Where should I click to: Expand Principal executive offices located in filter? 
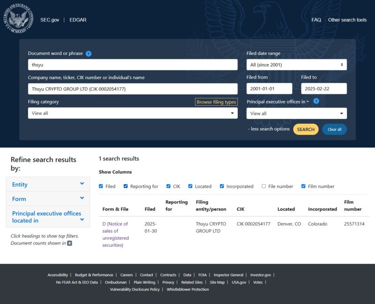coord(48,217)
